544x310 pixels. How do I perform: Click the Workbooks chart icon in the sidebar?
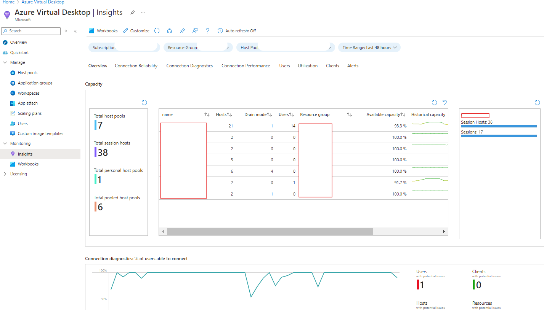[x=13, y=164]
